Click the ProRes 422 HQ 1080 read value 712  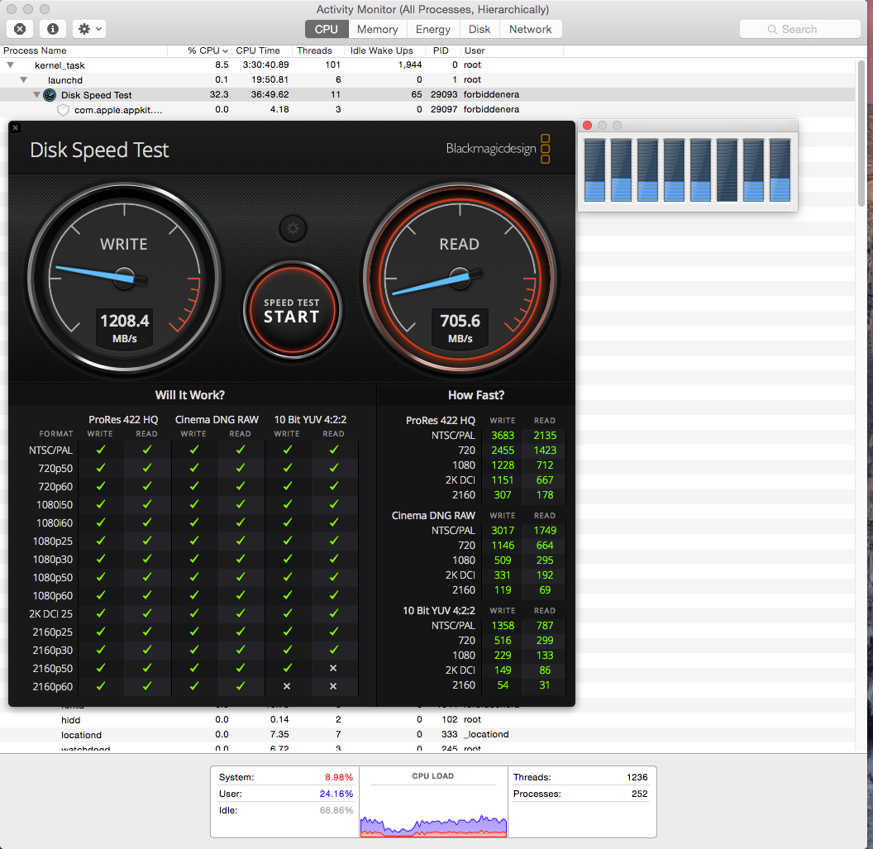[545, 465]
